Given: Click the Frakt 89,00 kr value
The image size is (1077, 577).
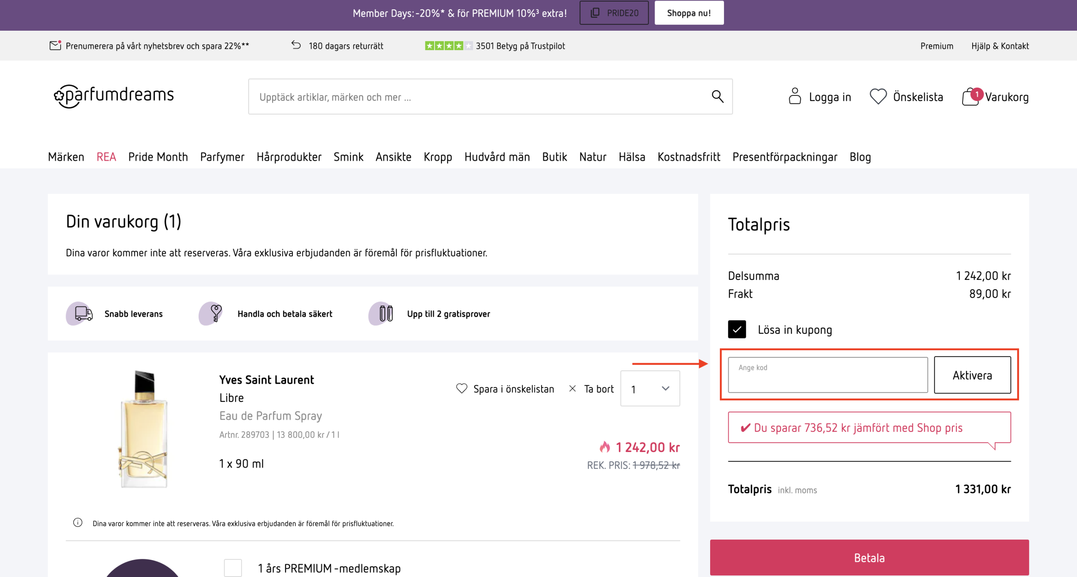Looking at the screenshot, I should click(x=990, y=294).
